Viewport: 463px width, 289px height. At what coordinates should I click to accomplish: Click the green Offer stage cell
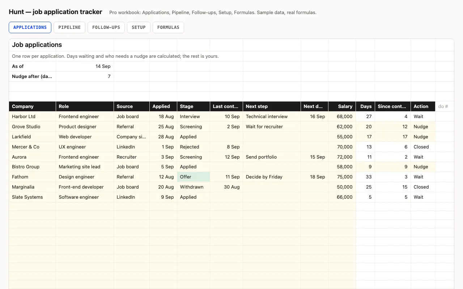(x=194, y=177)
